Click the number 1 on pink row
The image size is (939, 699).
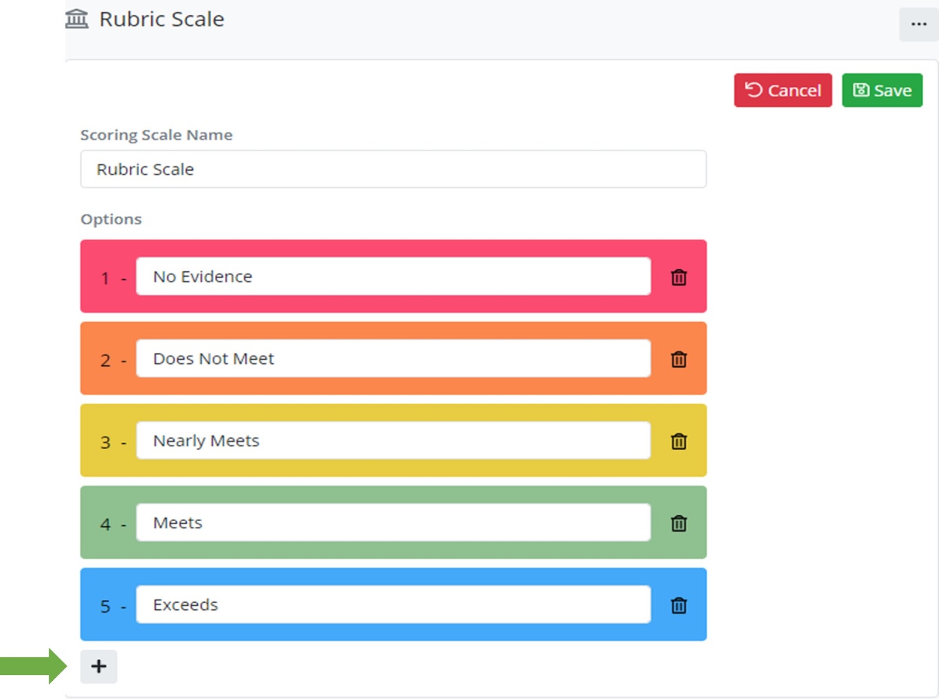click(x=105, y=278)
